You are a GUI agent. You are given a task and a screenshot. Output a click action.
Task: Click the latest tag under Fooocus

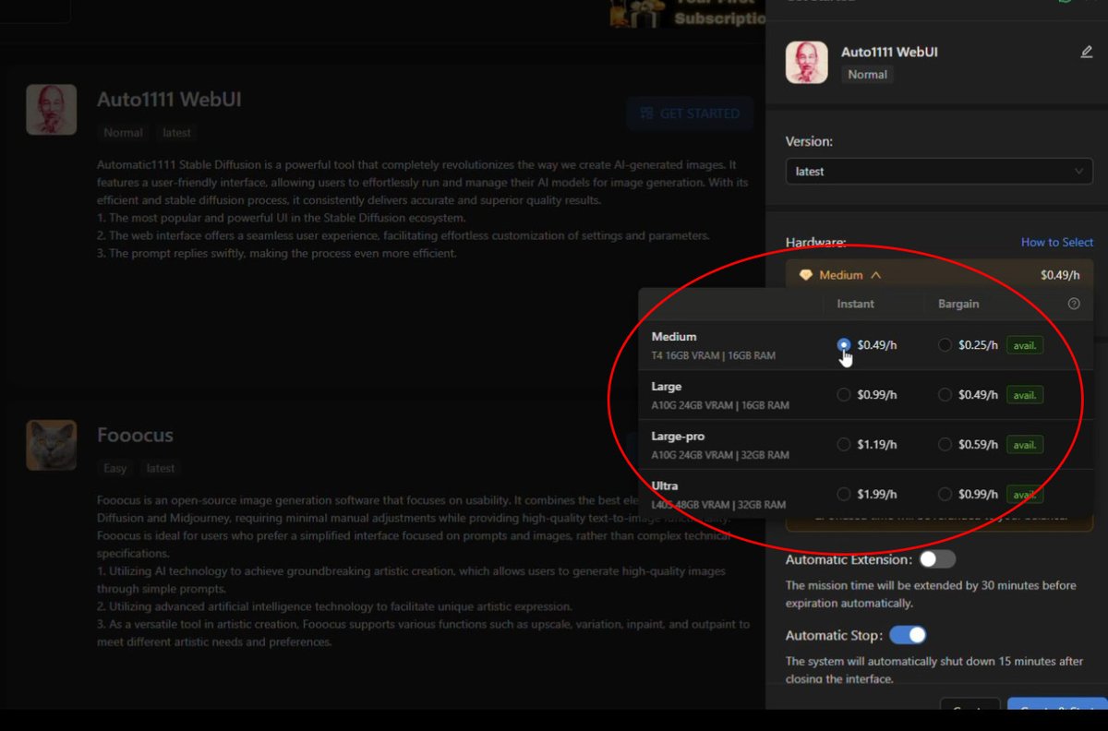coord(161,468)
